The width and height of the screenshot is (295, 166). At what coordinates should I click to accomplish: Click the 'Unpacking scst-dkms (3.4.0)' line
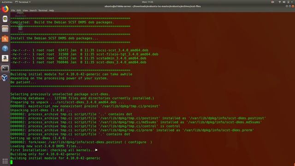(41, 110)
